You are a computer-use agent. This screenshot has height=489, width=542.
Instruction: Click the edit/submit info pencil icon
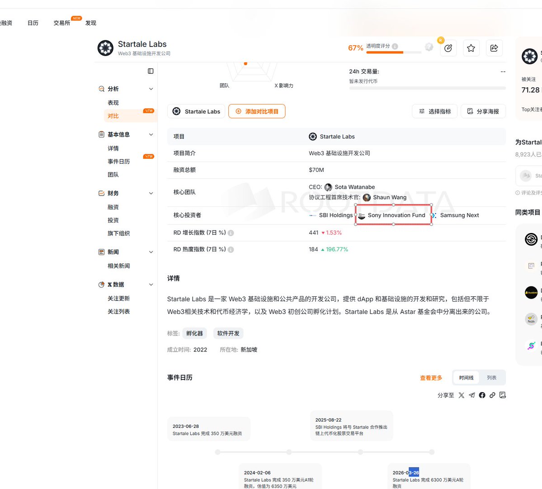point(448,48)
